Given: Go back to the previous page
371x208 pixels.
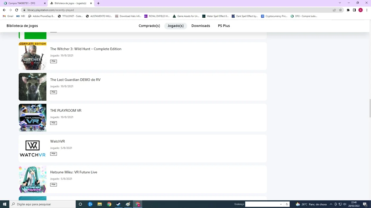Looking at the screenshot, I should [x=4, y=10].
